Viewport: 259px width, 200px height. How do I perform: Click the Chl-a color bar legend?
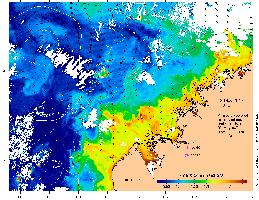tap(202, 181)
